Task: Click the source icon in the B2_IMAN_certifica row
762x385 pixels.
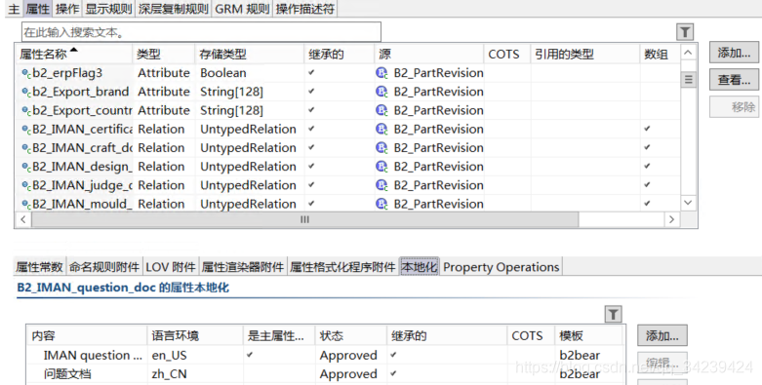Action: click(381, 129)
